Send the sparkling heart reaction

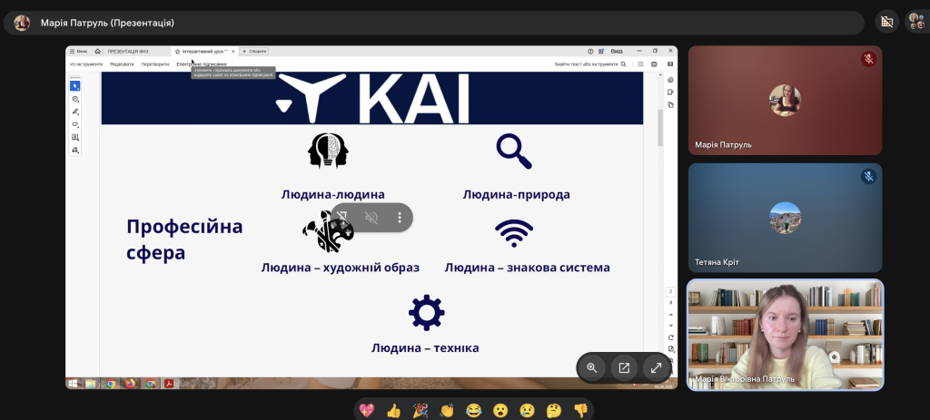tap(367, 411)
